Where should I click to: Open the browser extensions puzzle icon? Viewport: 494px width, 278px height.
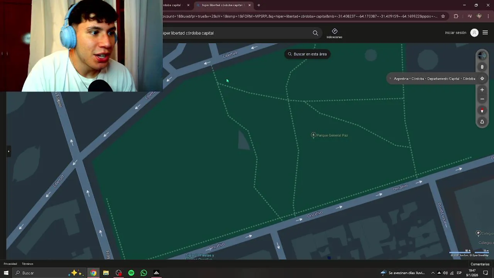456,16
